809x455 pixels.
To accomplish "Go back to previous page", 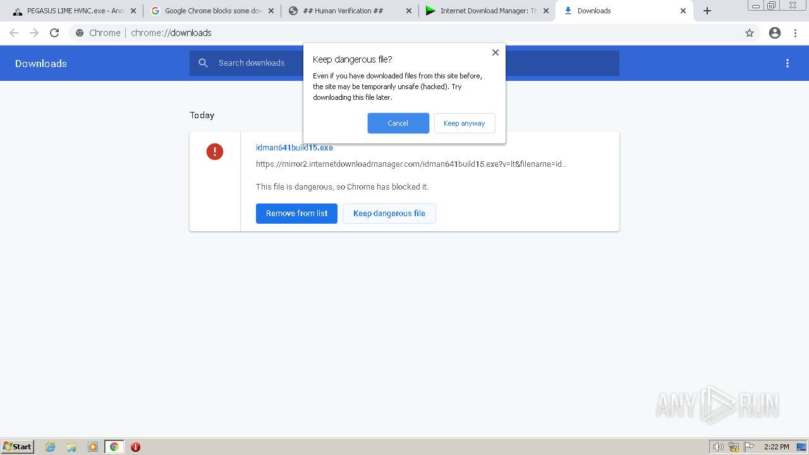I will tap(14, 33).
